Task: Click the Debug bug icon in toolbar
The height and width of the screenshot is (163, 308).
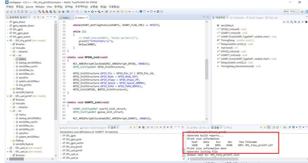Action: point(86,12)
